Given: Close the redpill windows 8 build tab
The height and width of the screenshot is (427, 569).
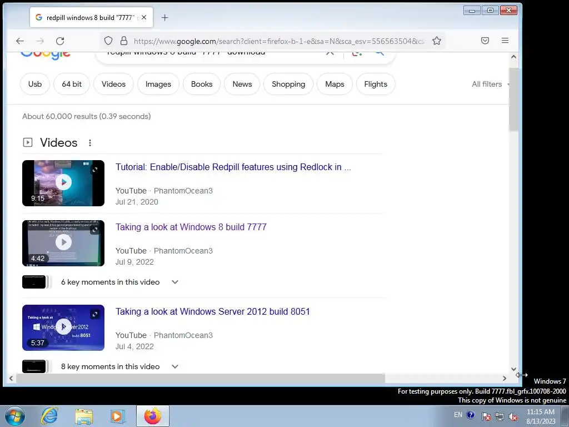Looking at the screenshot, I should point(144,17).
